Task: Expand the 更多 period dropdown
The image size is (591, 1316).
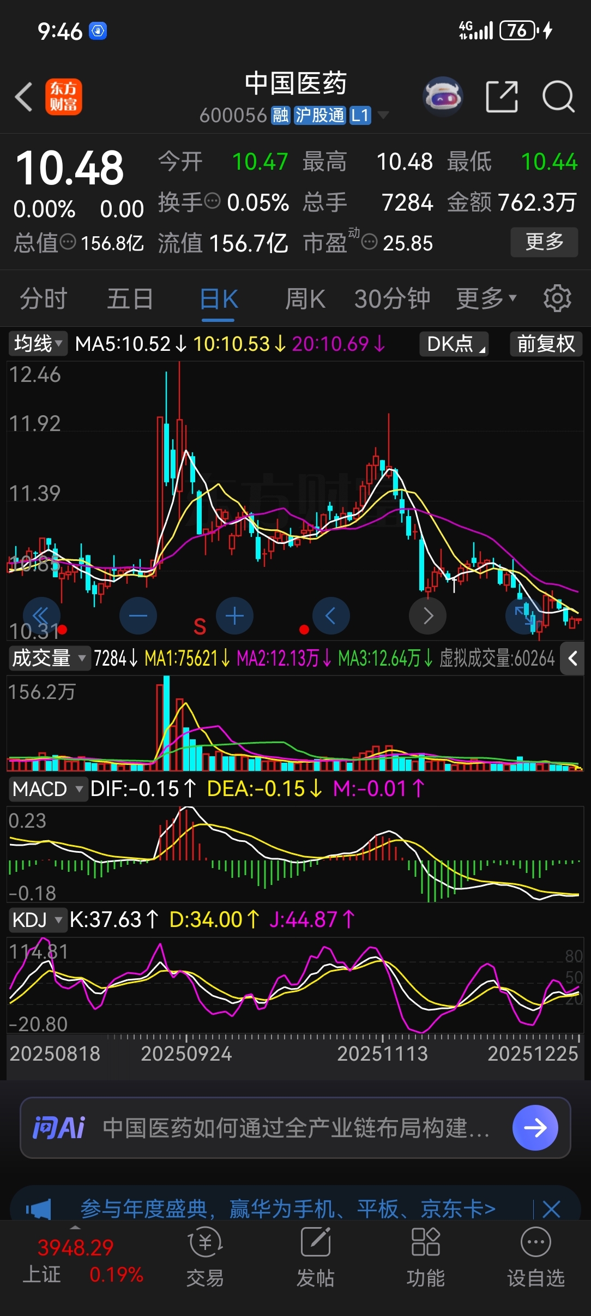Action: [486, 298]
